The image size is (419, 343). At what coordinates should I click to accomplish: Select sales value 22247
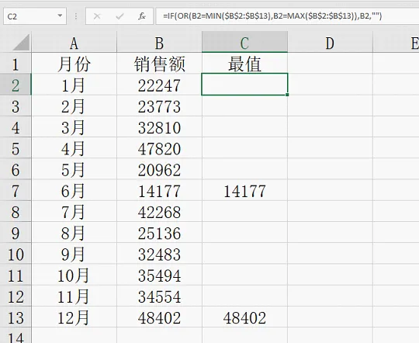point(159,85)
